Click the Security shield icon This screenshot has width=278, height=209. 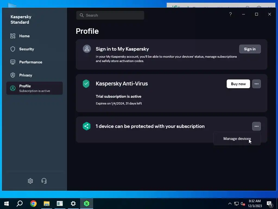[13, 49]
